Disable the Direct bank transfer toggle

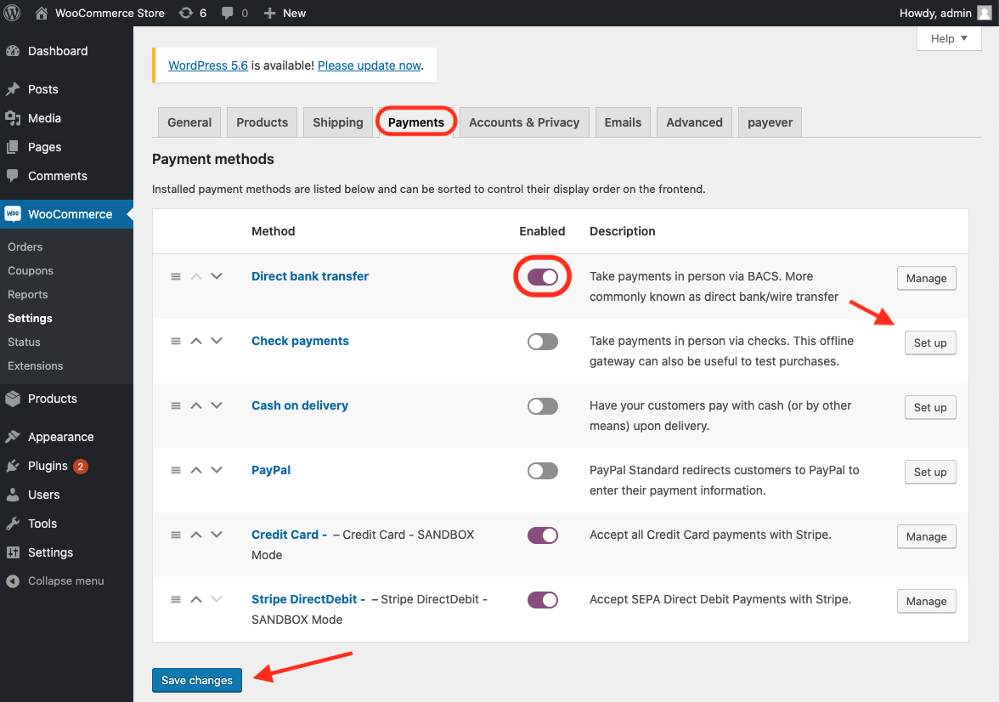coord(543,277)
